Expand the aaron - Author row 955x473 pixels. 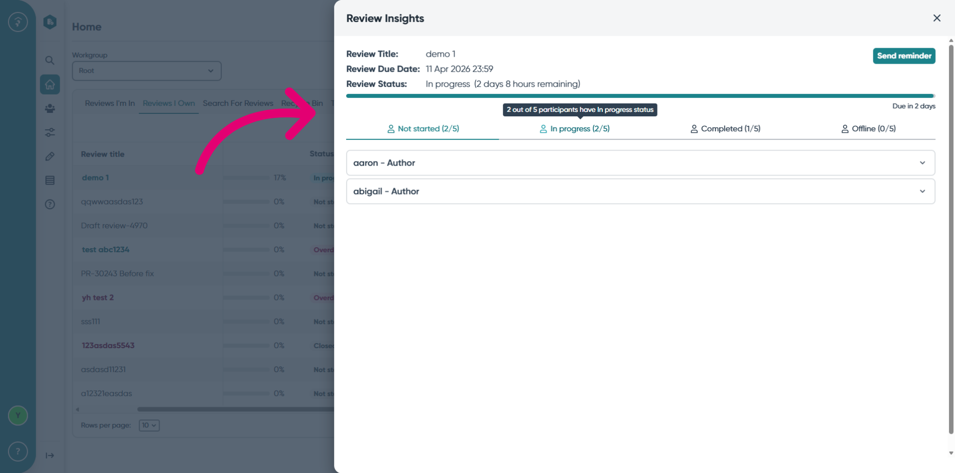[x=641, y=163]
